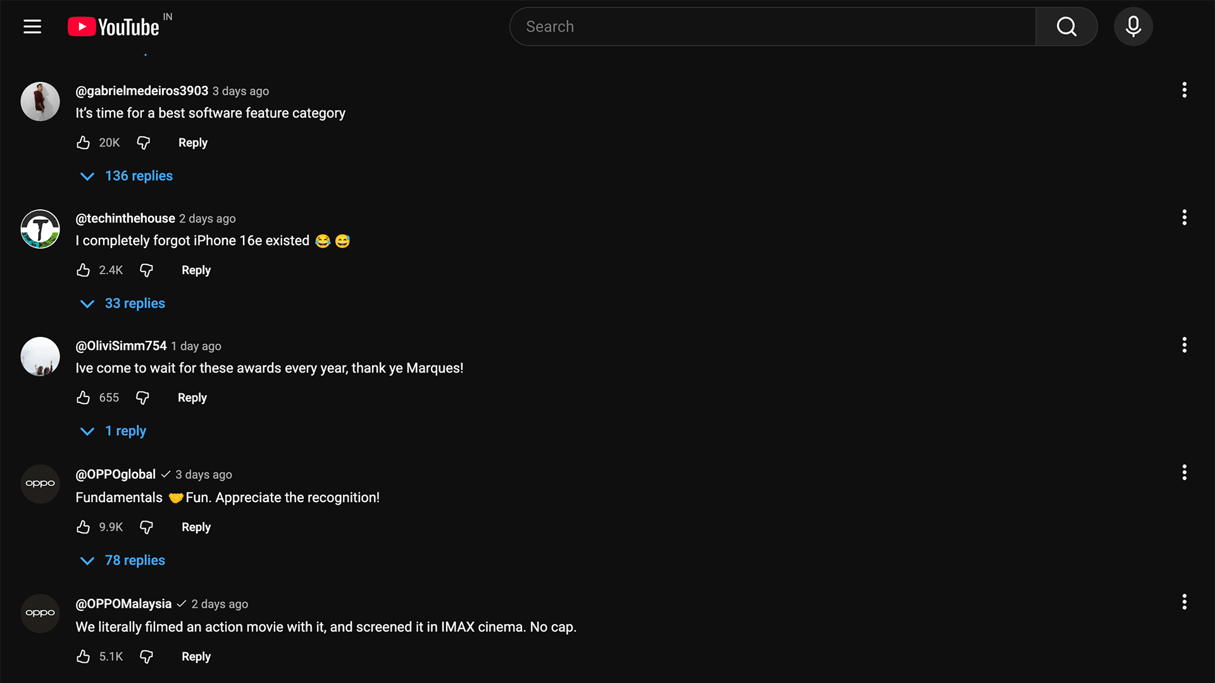This screenshot has height=683, width=1215.
Task: Start voice search with microphone
Action: pos(1133,27)
